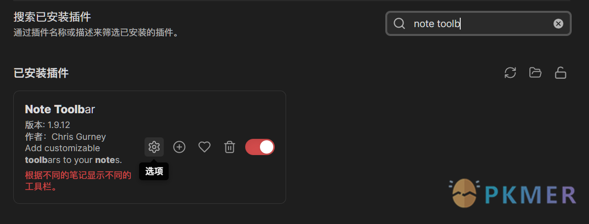Click the PKMER watermark text
Image resolution: width=589 pixels, height=224 pixels.
530,194
